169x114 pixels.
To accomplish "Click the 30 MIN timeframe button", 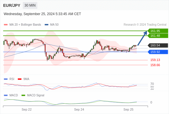I will 30,5.
